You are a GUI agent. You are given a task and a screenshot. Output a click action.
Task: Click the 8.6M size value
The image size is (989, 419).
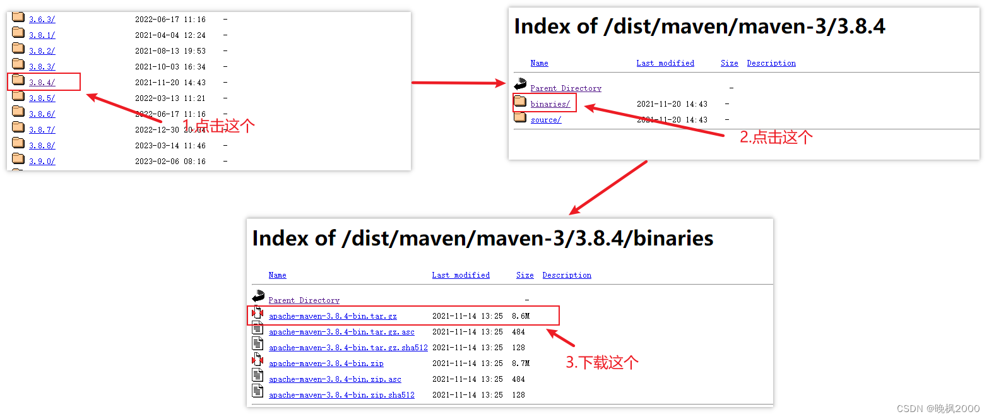[521, 316]
